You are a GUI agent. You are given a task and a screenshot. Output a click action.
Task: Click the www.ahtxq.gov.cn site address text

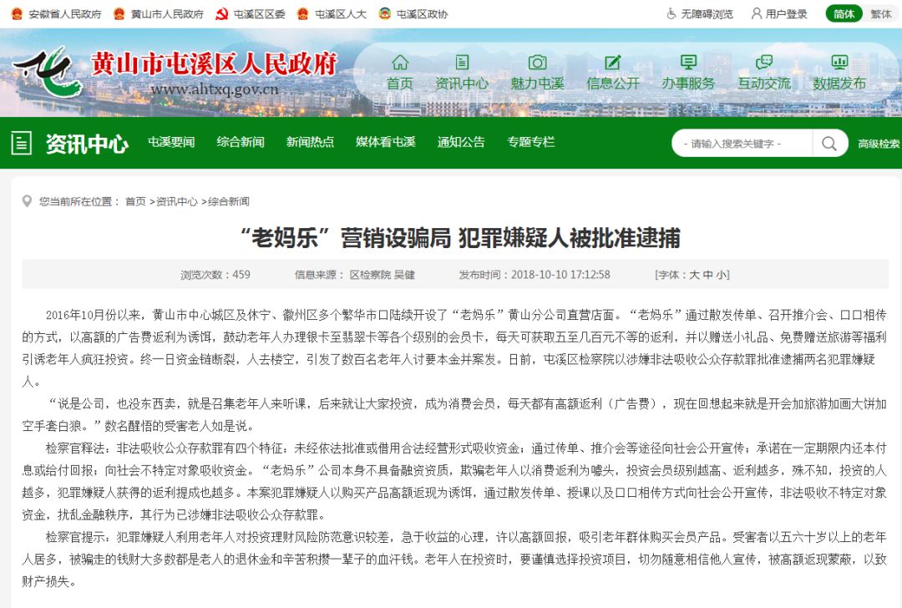(215, 89)
